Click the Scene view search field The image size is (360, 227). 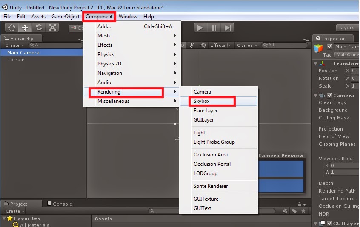point(284,45)
